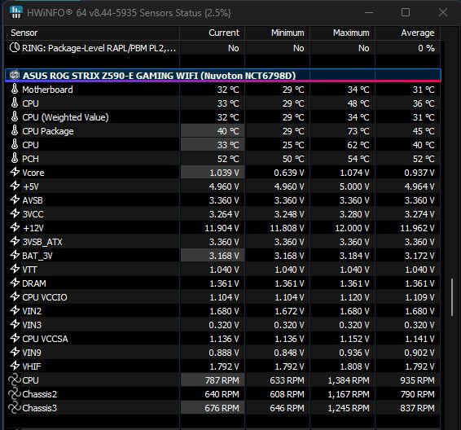Click the lightning icon beside CPU VCCIO
461x430 pixels.
[x=15, y=296]
